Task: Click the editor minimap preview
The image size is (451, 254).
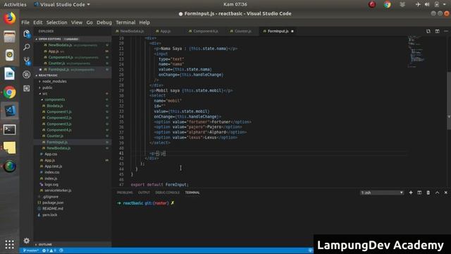Action: 416,52
